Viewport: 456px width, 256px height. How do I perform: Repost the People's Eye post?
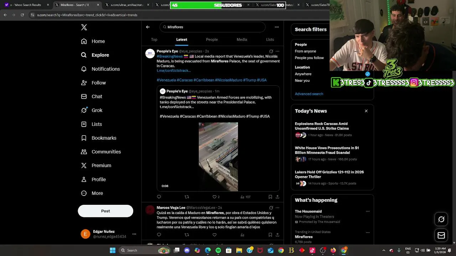tap(187, 197)
